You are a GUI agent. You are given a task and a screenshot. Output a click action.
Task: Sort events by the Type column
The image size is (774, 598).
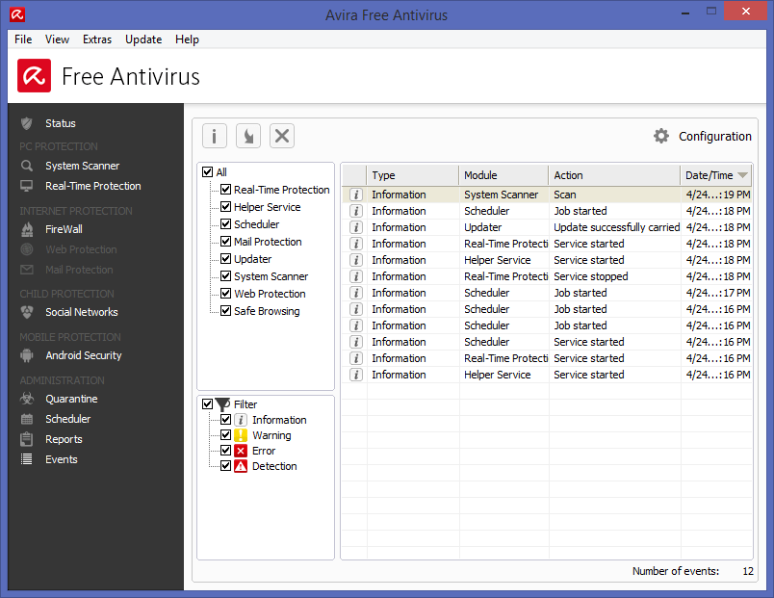coord(413,175)
